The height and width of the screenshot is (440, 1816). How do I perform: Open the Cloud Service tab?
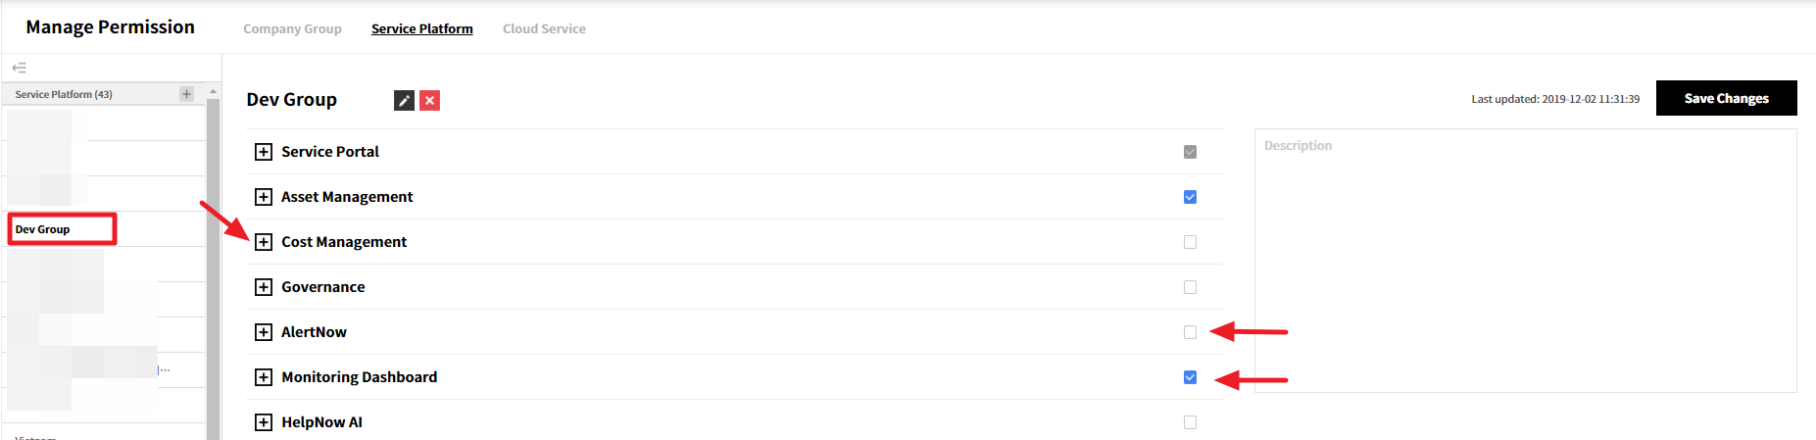click(x=544, y=28)
